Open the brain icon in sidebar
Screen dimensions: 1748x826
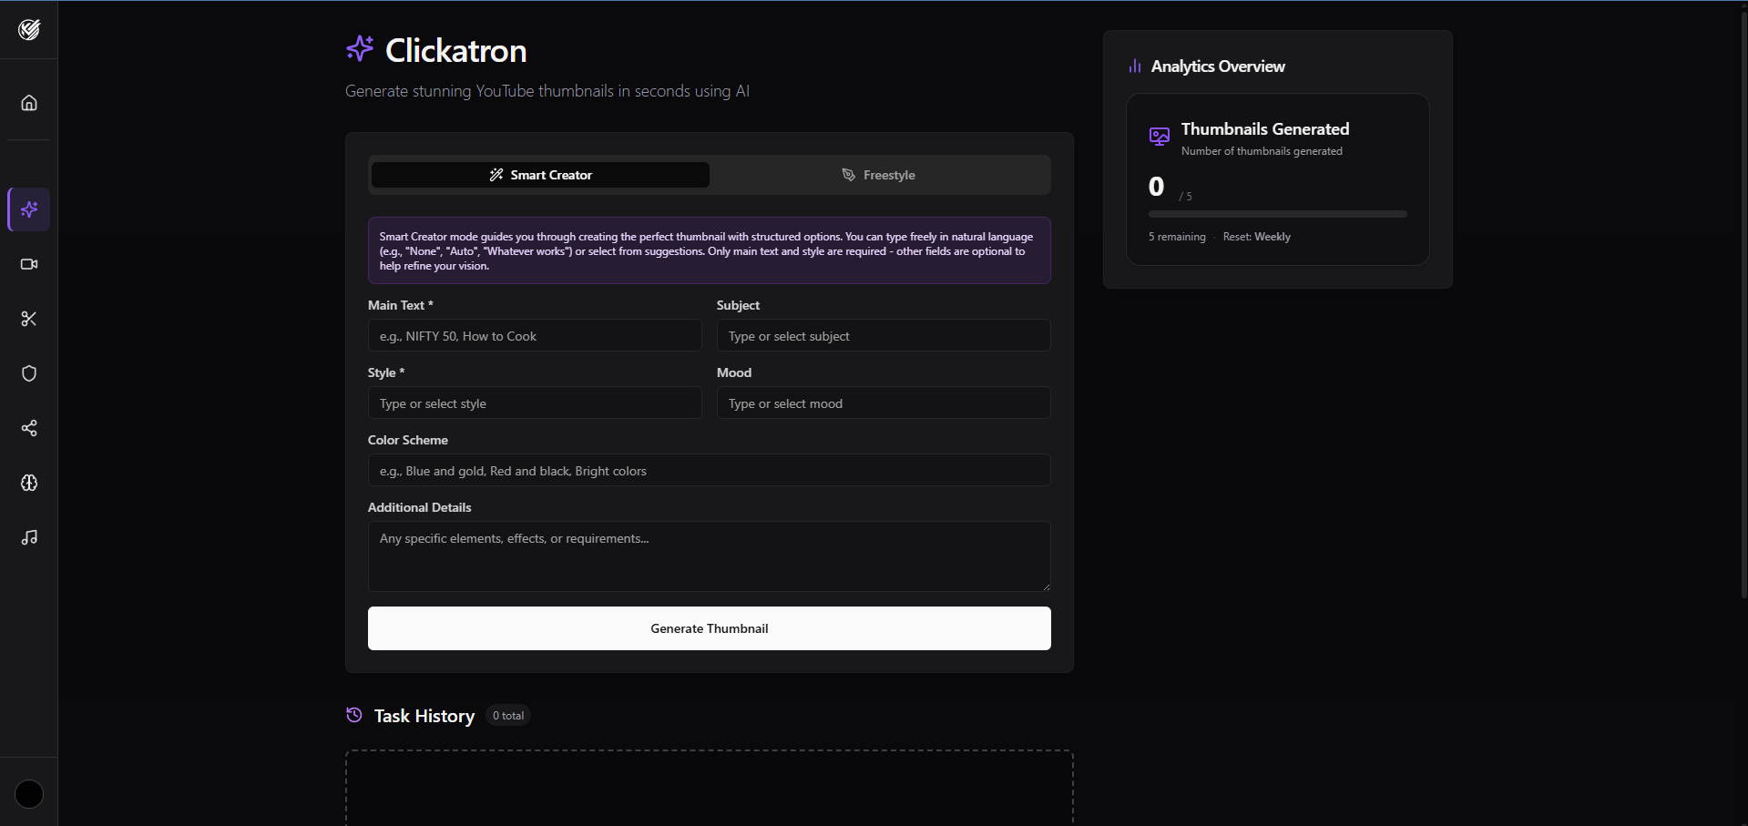tap(29, 483)
